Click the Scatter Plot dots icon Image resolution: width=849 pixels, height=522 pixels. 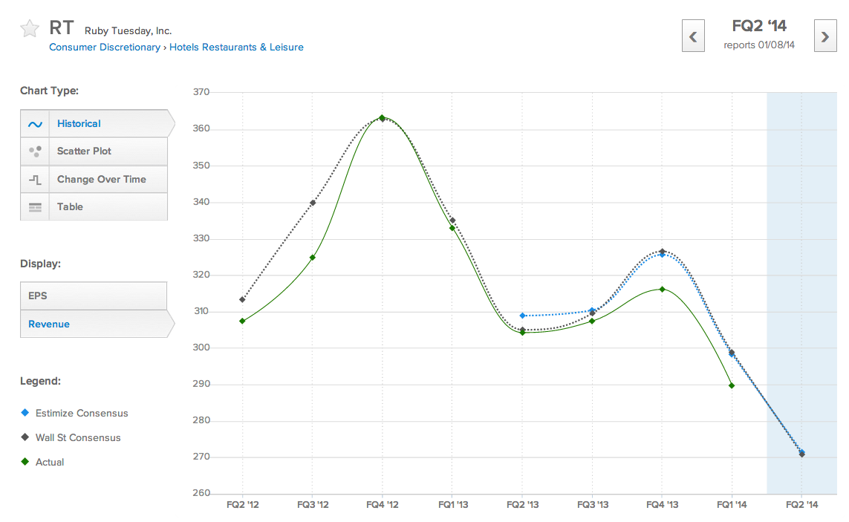pos(35,151)
